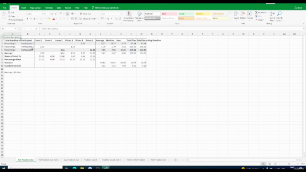The width and height of the screenshot is (306, 172).
Task: Apply the red font color
Action: (54, 19)
